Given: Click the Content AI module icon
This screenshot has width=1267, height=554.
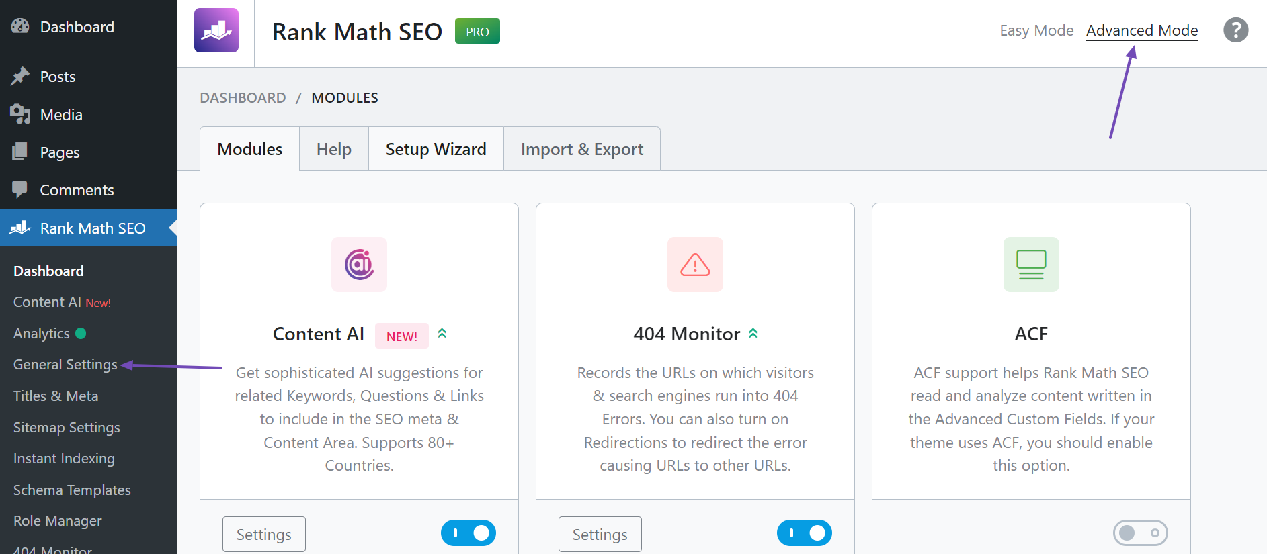Looking at the screenshot, I should [359, 265].
